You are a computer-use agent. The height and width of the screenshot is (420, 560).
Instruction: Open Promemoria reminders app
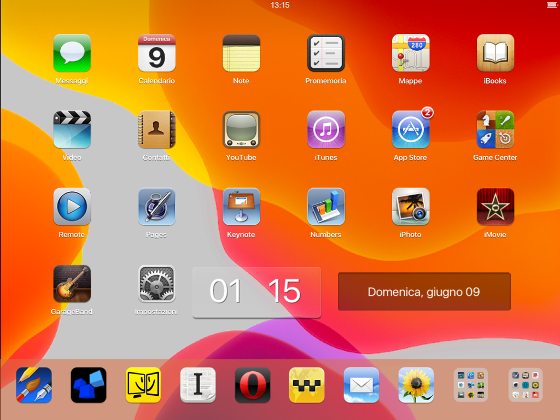point(326,53)
